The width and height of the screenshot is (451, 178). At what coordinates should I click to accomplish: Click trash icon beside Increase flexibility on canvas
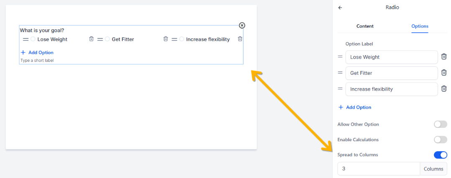240,39
